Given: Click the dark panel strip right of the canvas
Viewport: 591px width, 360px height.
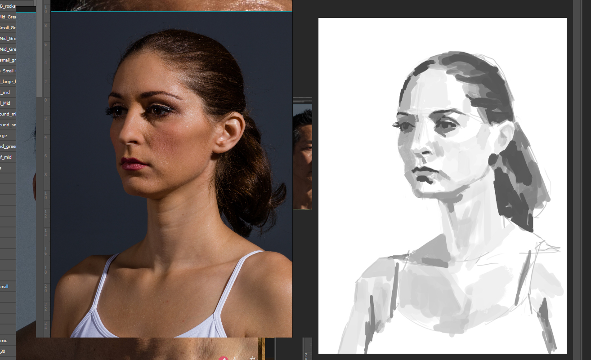Looking at the screenshot, I should click(x=579, y=180).
